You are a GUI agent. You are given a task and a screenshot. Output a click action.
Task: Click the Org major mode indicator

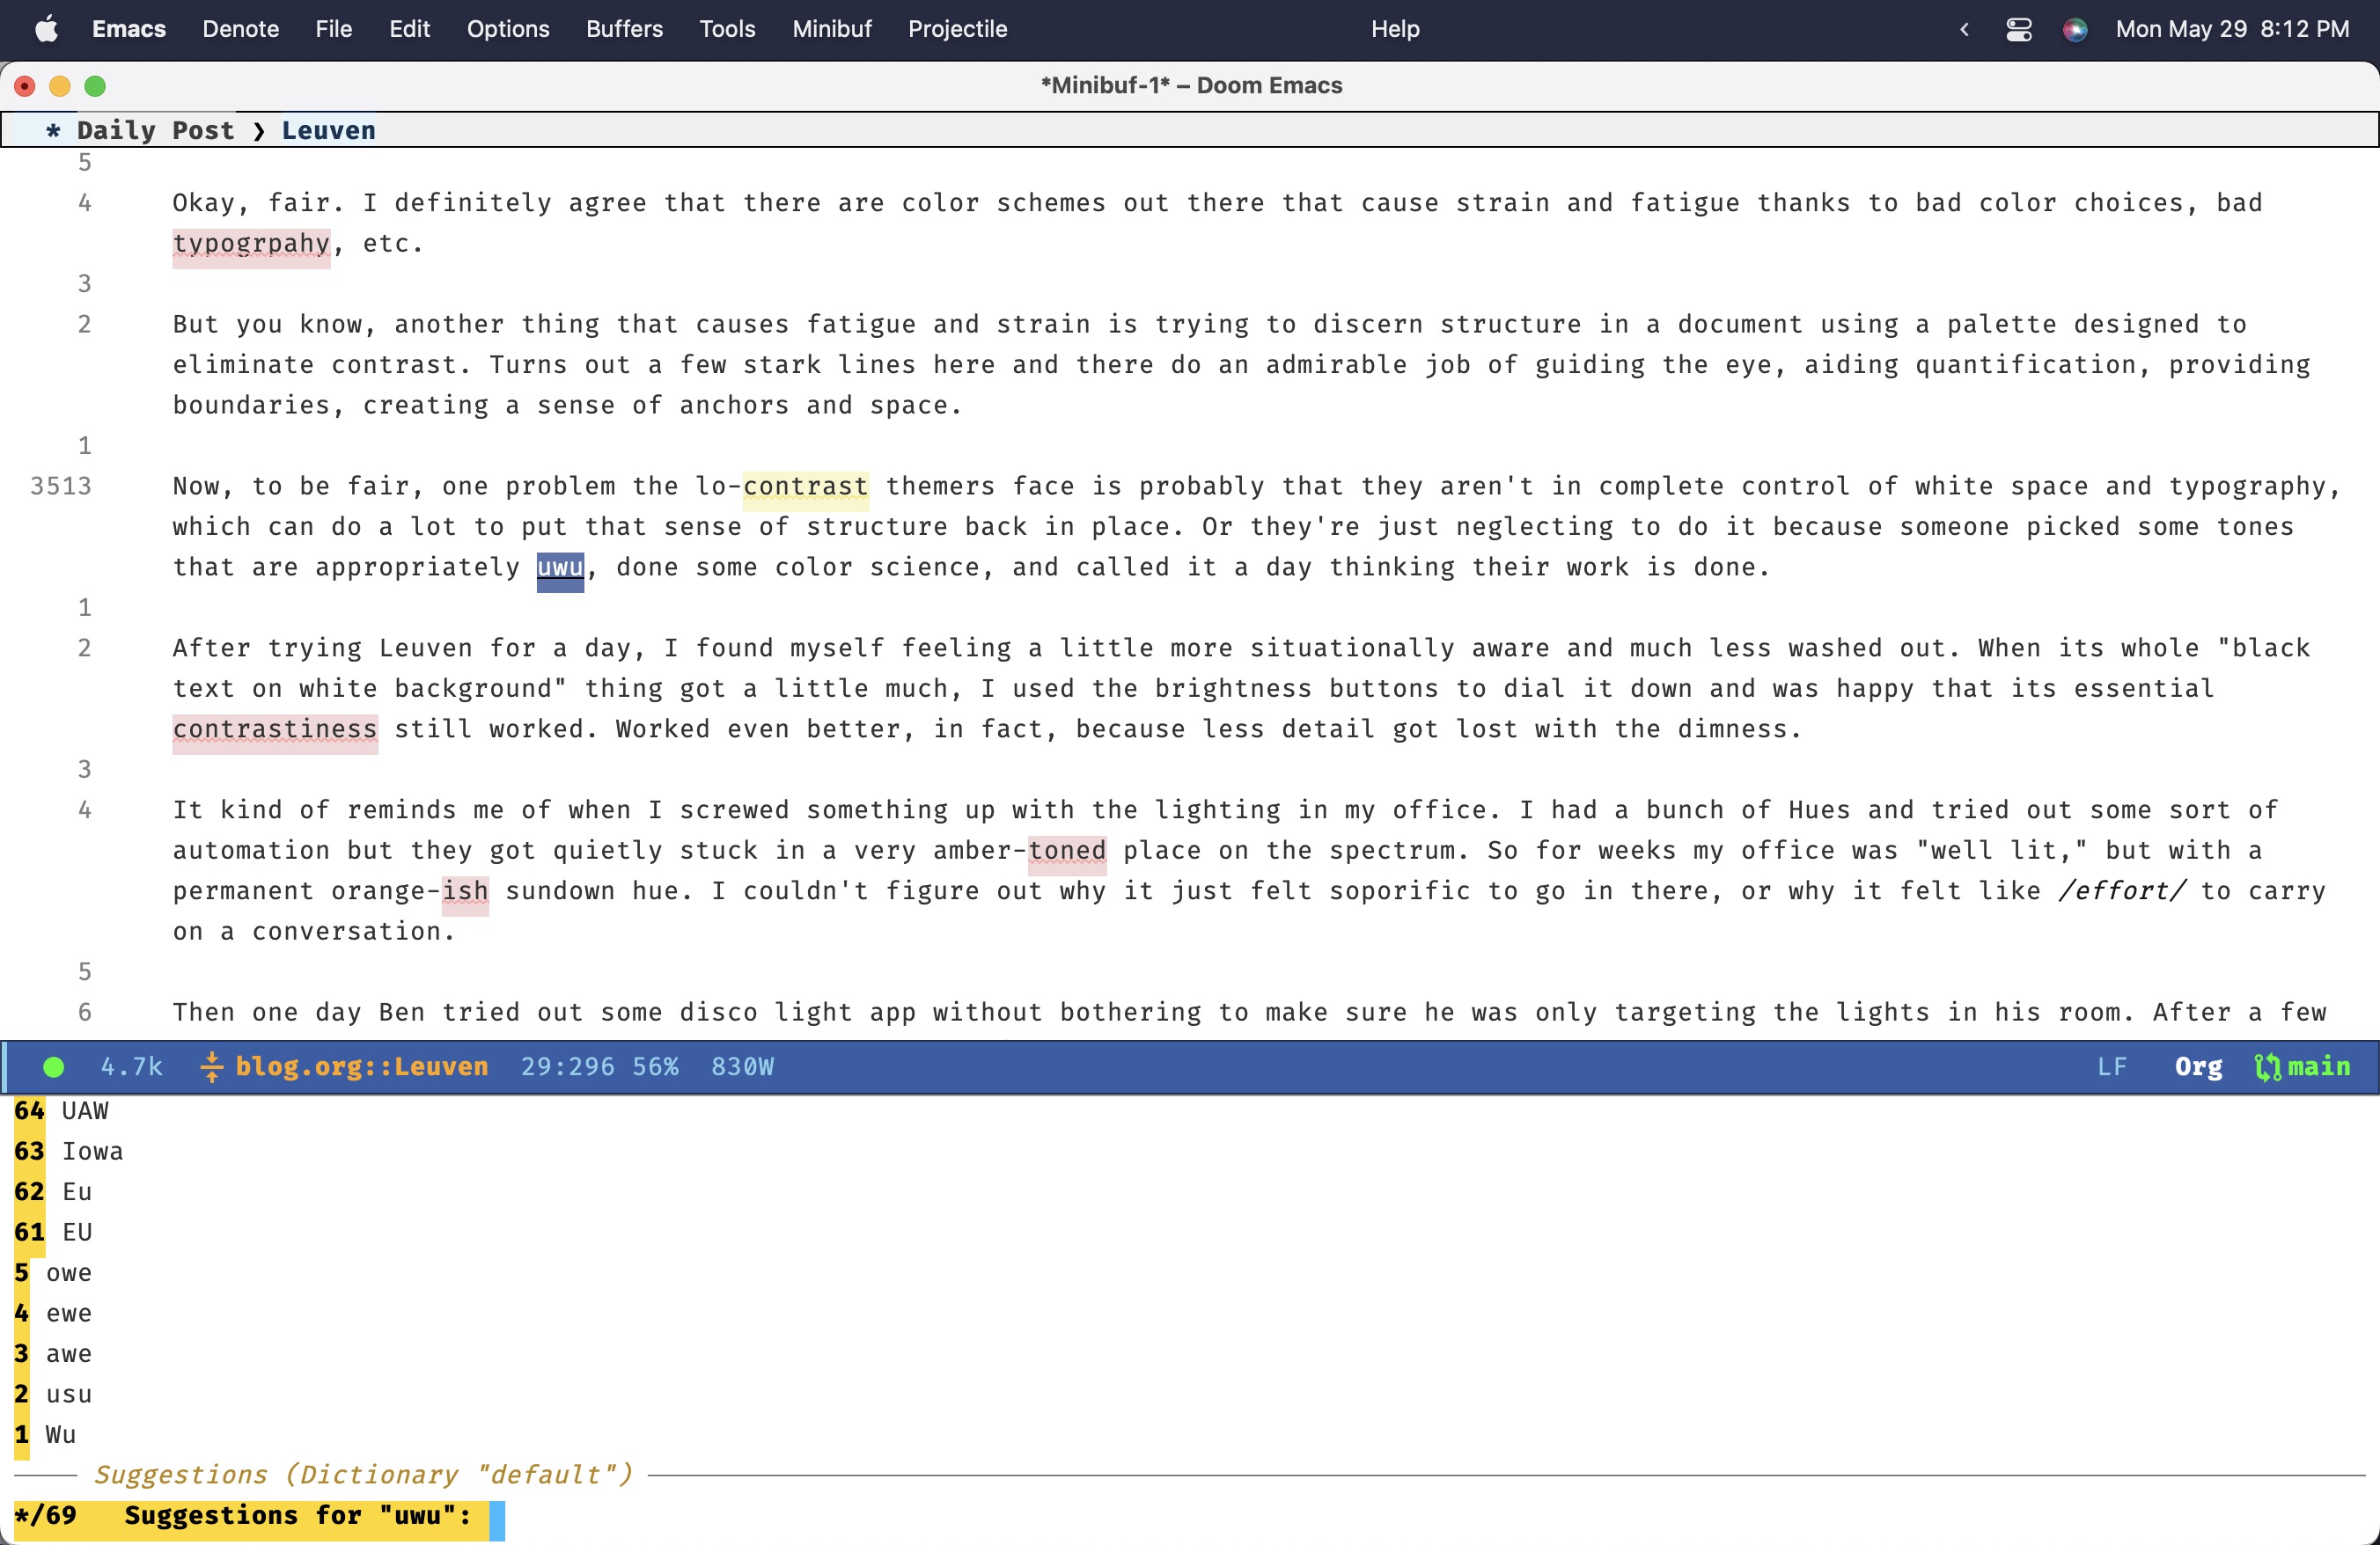tap(2197, 1066)
